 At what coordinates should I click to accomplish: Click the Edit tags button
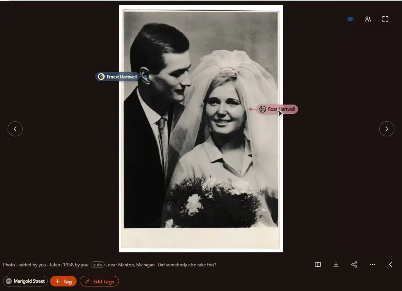pyautogui.click(x=99, y=281)
